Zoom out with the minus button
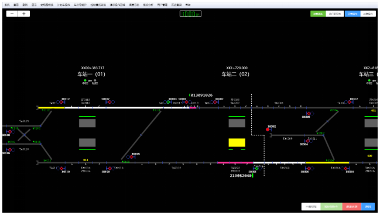Viewport: 380px width, 215px height. pos(12,14)
